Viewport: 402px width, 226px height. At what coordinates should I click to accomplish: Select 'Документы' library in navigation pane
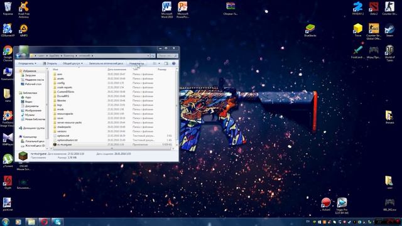(31, 106)
